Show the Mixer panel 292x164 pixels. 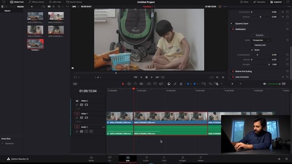tap(244, 2)
